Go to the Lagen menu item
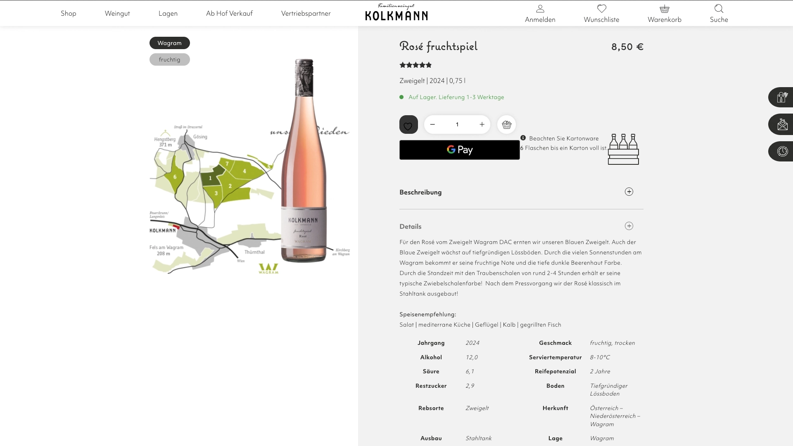Viewport: 793px width, 446px height. click(x=168, y=13)
